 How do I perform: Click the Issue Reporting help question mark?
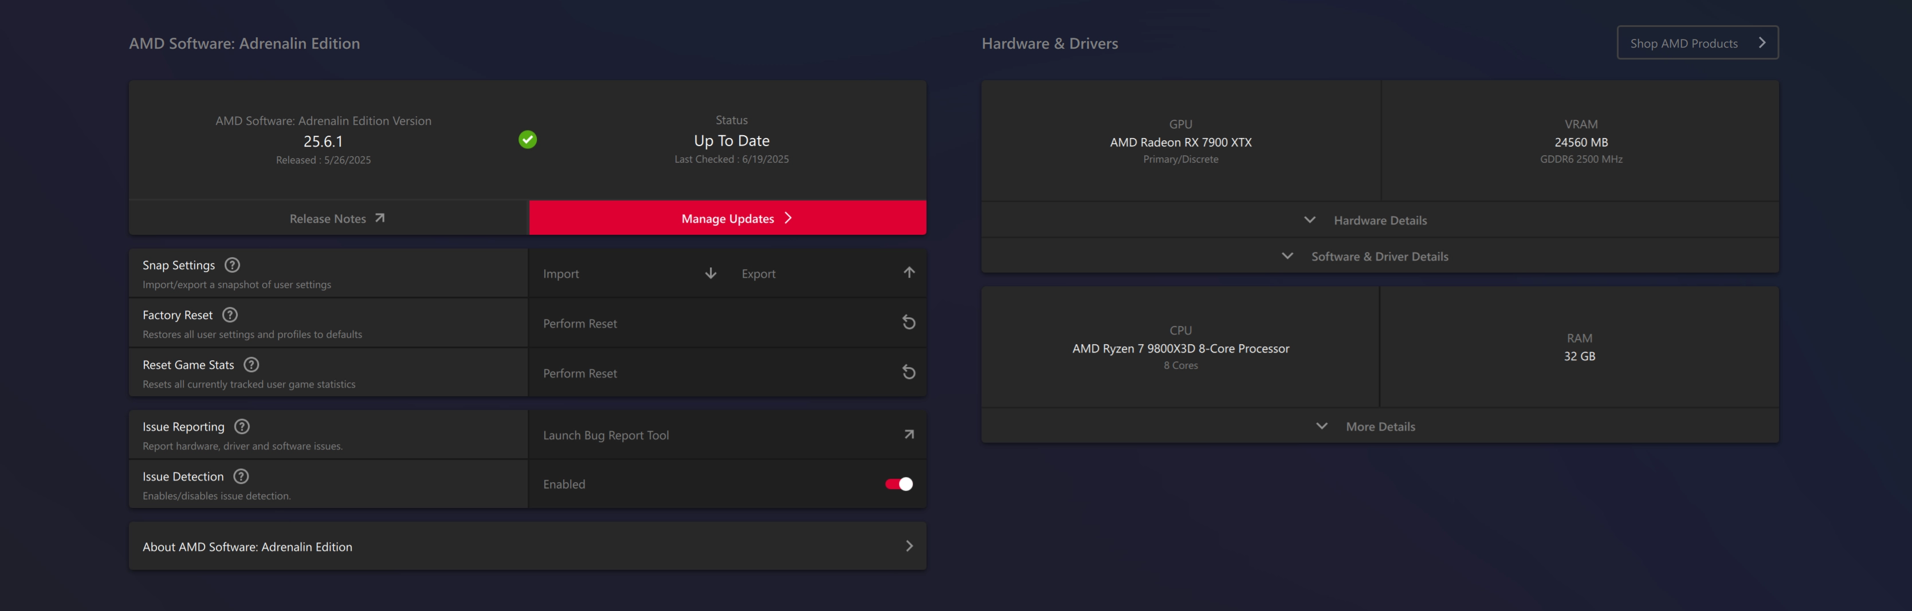click(x=242, y=427)
